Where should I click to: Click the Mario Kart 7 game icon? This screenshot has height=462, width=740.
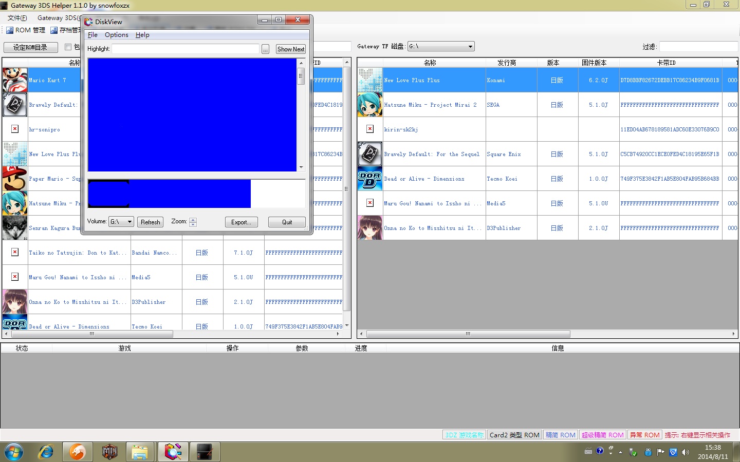pyautogui.click(x=15, y=80)
